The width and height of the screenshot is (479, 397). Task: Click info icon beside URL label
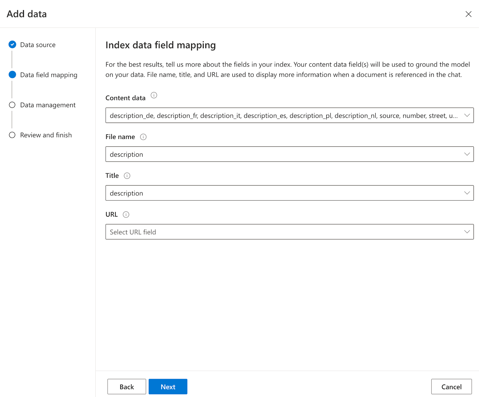tap(126, 215)
